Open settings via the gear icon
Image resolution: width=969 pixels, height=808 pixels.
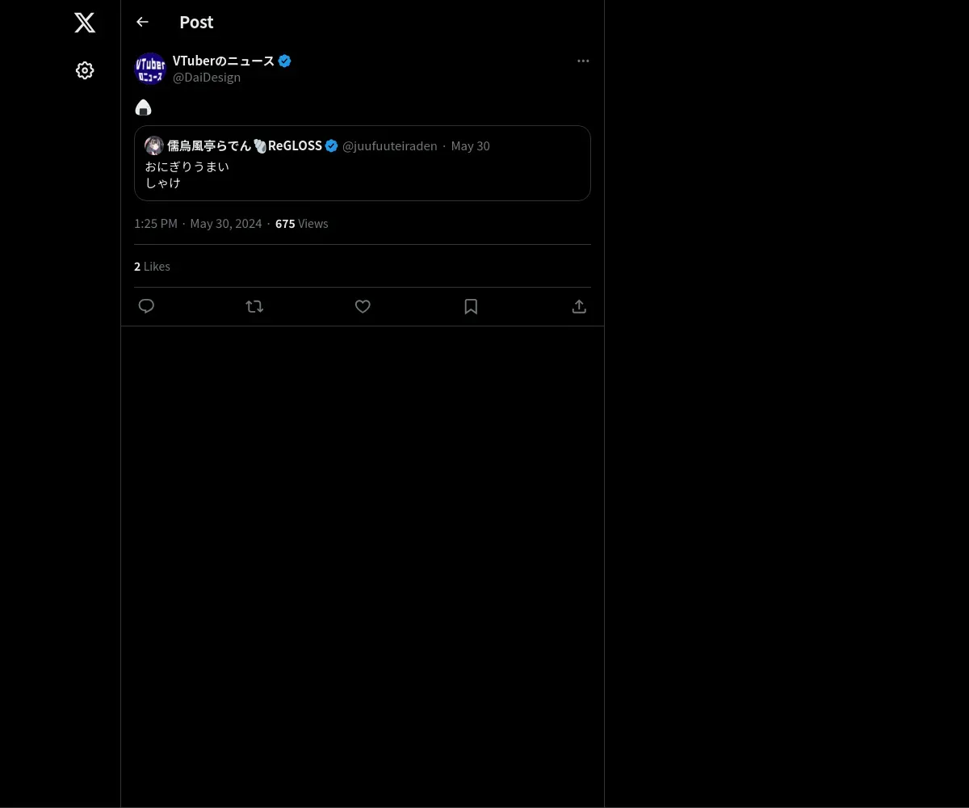(85, 71)
